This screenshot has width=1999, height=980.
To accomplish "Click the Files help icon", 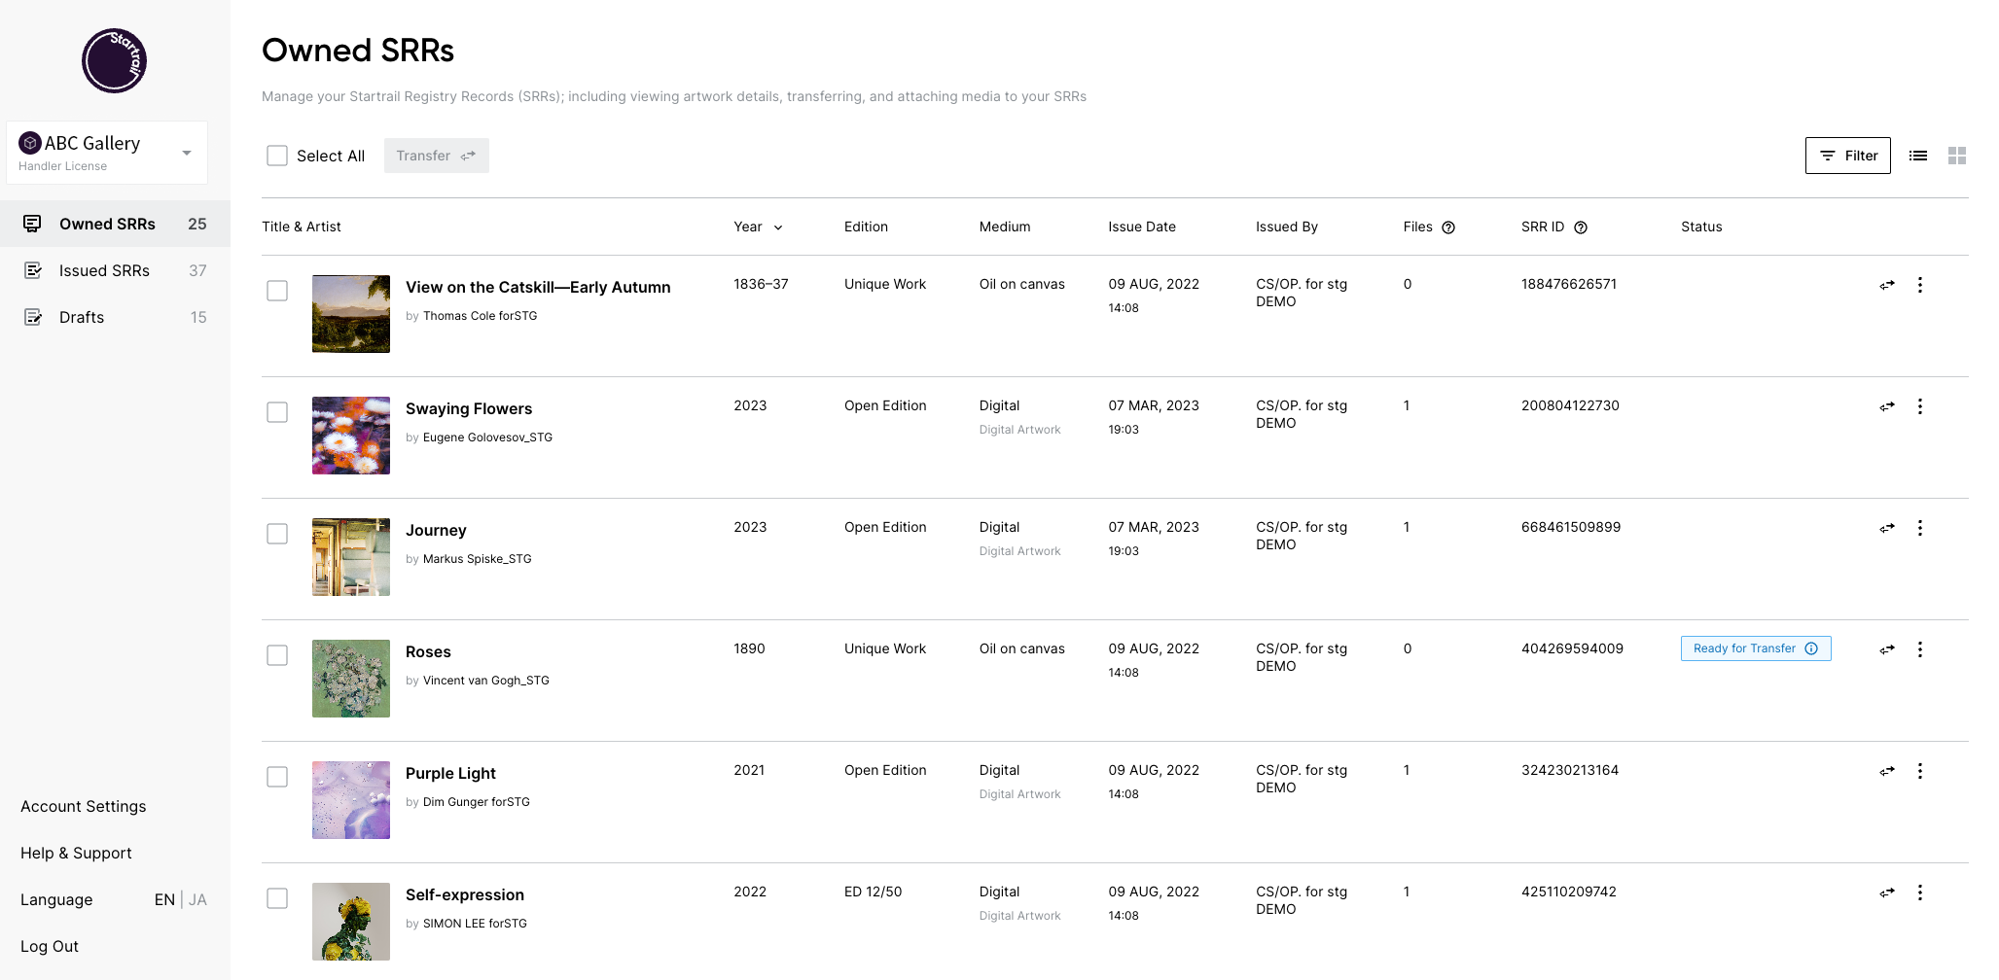I will tap(1448, 227).
